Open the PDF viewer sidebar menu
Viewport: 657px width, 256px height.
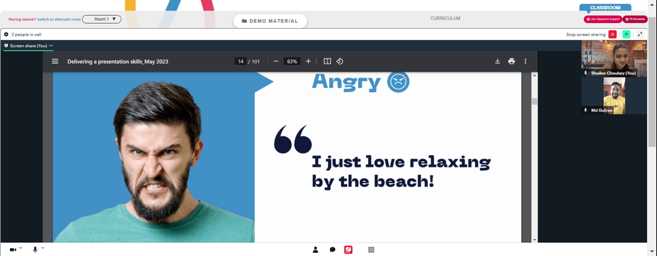click(x=55, y=61)
